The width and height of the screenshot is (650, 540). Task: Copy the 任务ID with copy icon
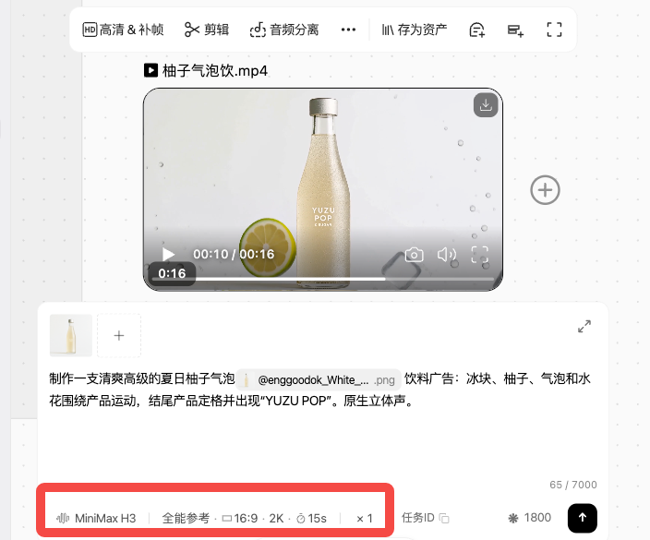pyautogui.click(x=444, y=518)
